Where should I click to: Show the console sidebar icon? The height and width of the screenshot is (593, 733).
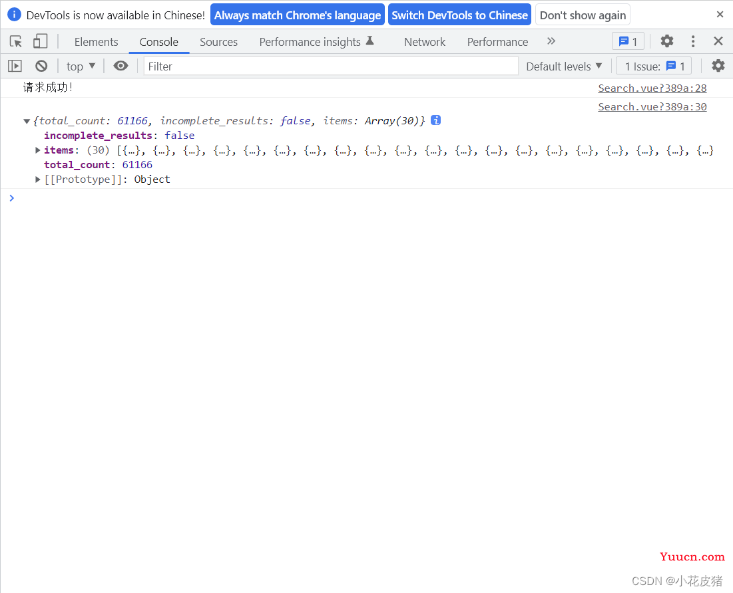15,66
